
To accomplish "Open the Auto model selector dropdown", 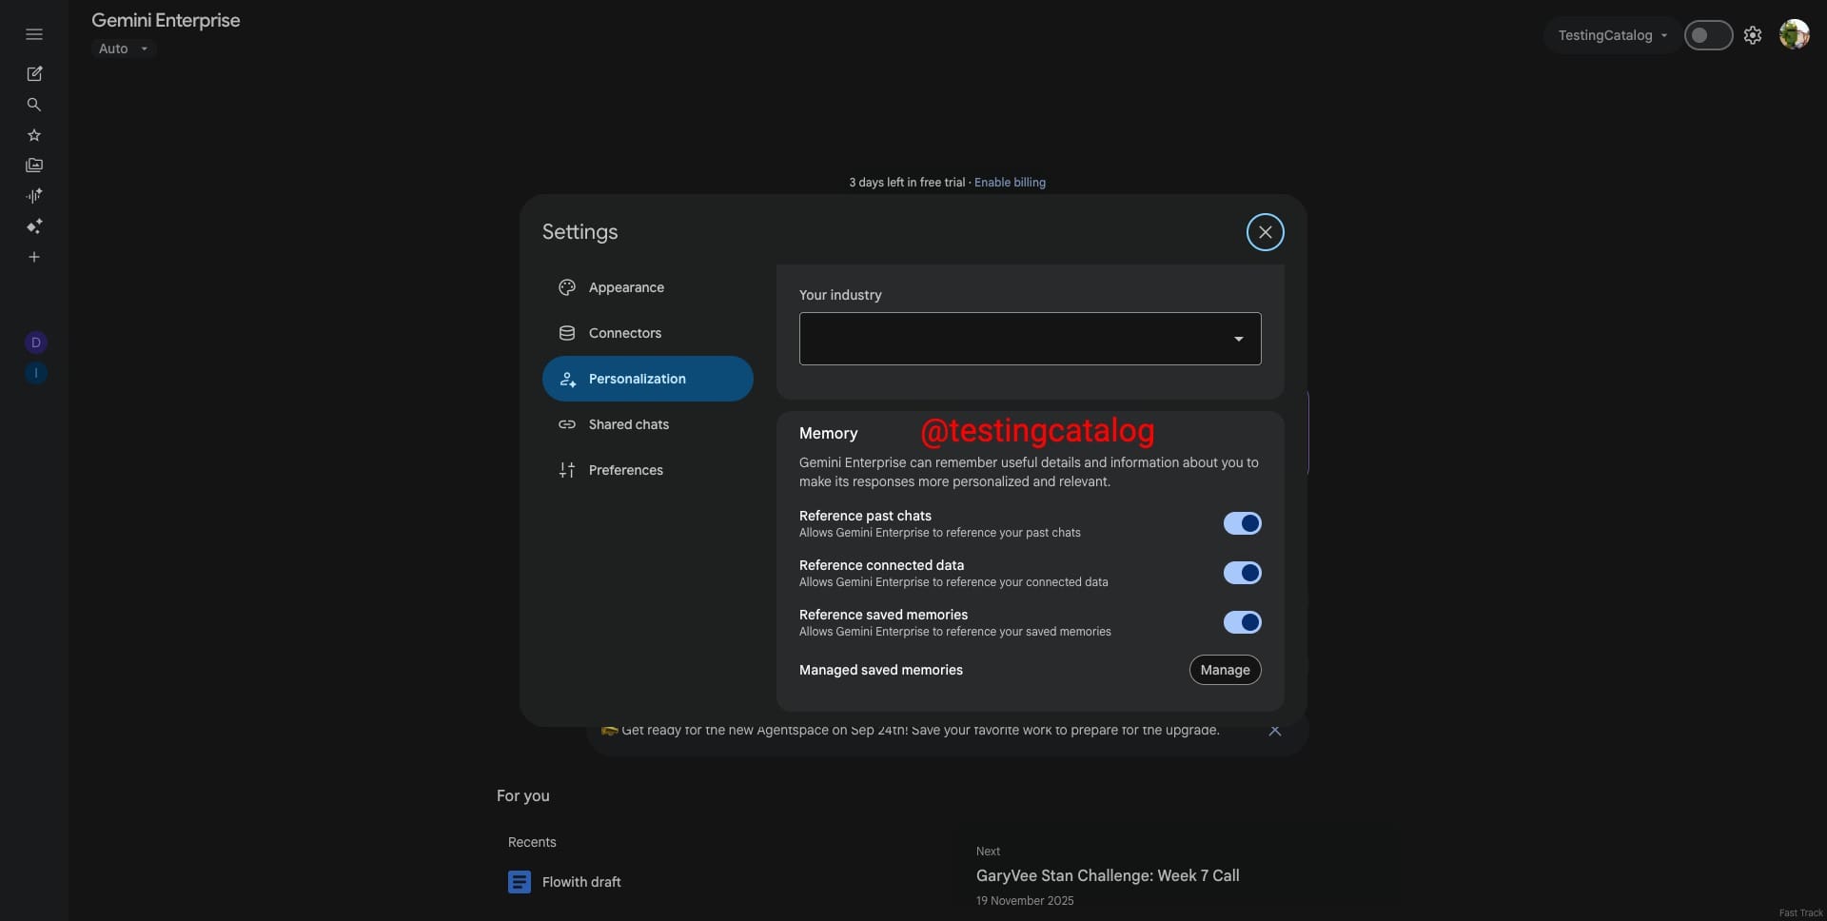I will [124, 49].
